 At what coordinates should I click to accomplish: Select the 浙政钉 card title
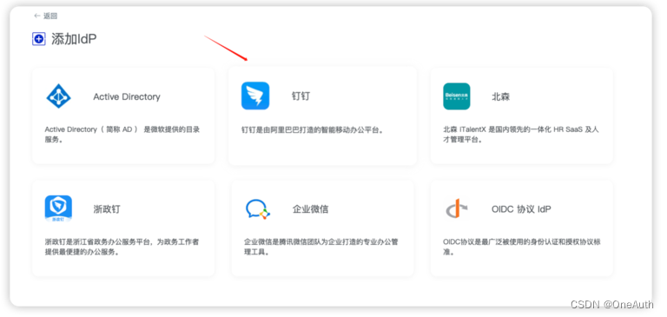(x=107, y=209)
